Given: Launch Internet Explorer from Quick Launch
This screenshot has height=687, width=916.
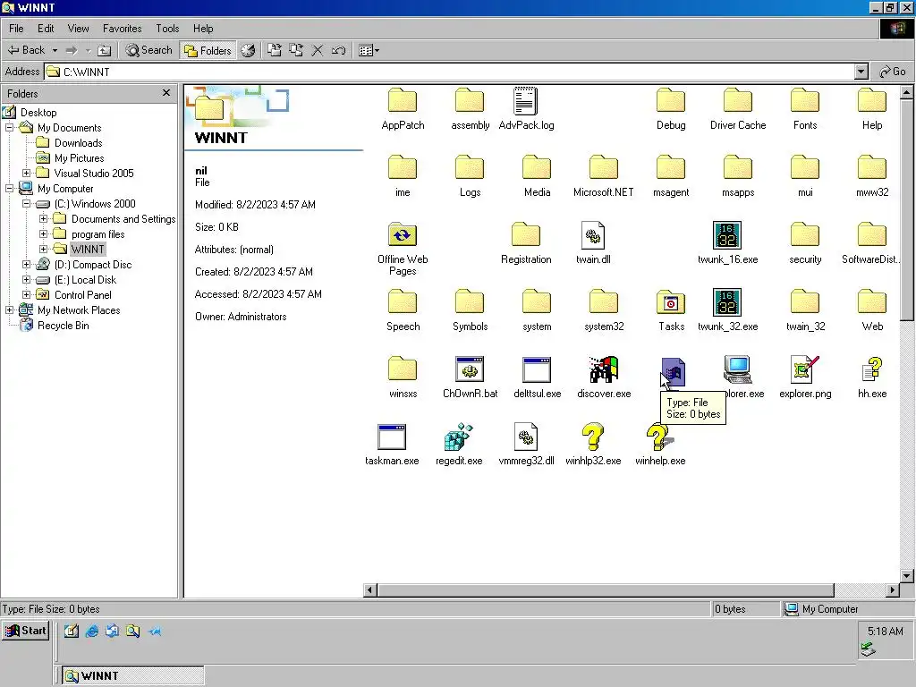Looking at the screenshot, I should click(92, 631).
